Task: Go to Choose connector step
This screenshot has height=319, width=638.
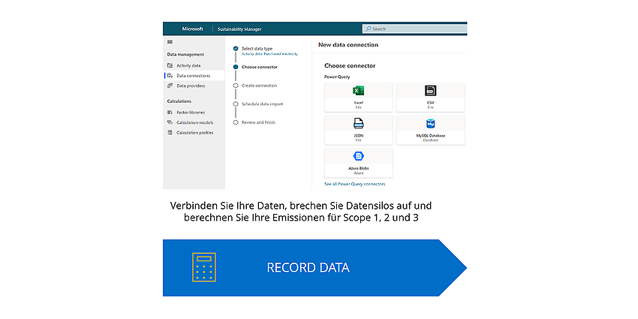Action: click(x=260, y=67)
